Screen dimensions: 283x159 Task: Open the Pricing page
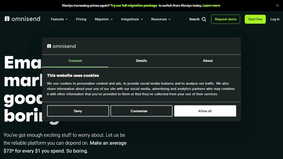click(81, 19)
